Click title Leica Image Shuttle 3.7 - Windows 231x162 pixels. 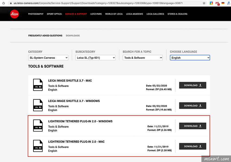click(x=74, y=101)
